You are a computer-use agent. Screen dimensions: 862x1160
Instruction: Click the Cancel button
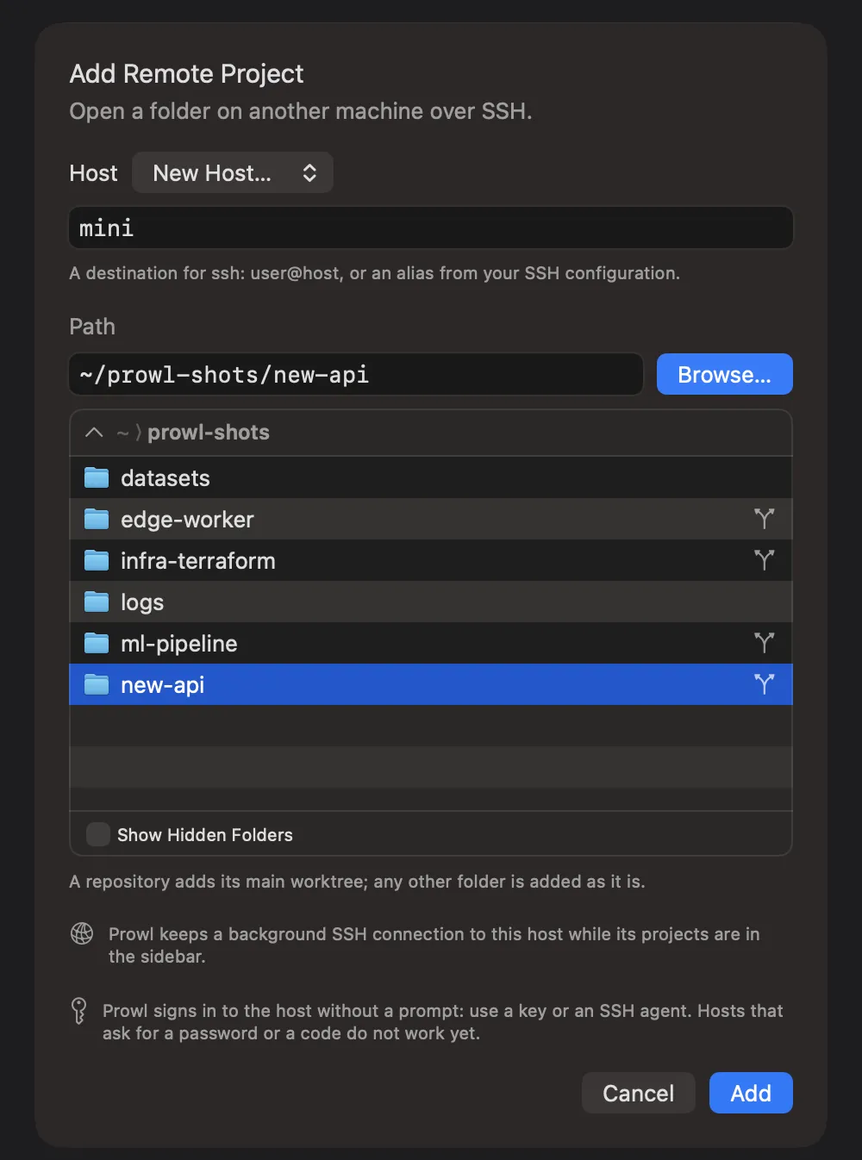pos(639,1093)
